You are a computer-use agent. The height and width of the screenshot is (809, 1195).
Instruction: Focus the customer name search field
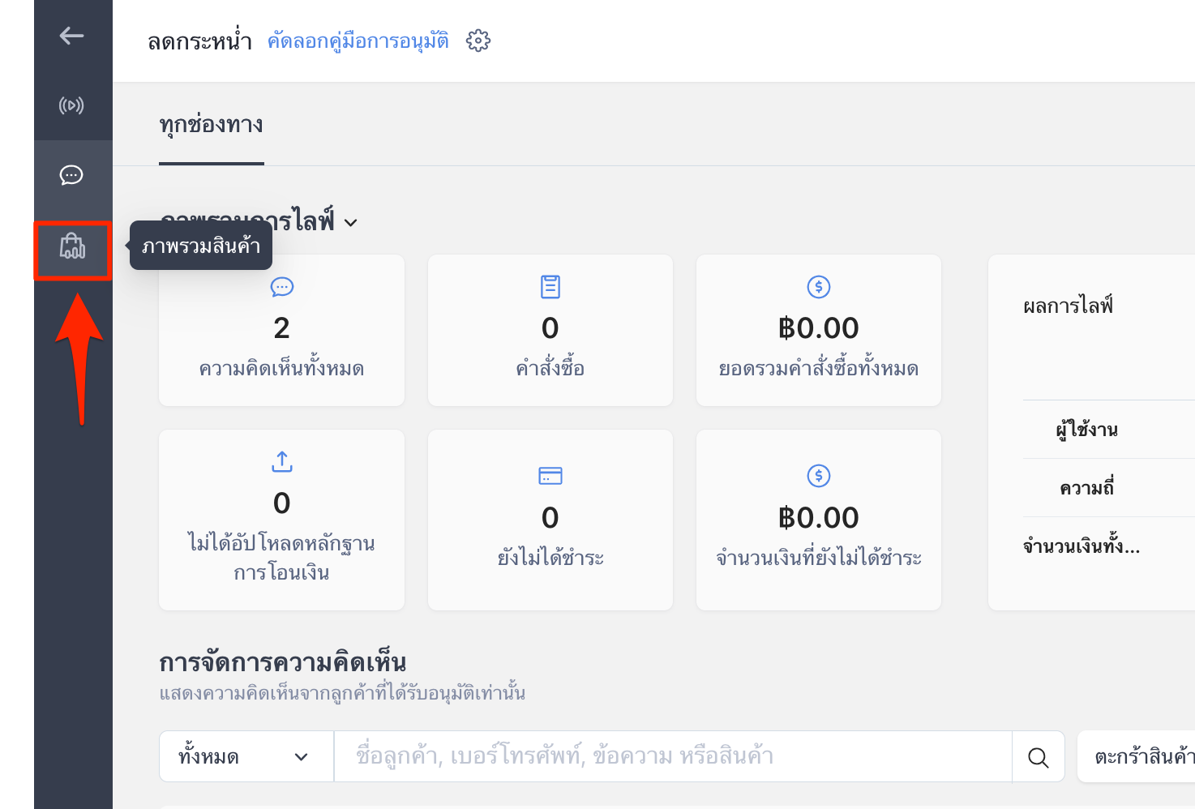673,757
